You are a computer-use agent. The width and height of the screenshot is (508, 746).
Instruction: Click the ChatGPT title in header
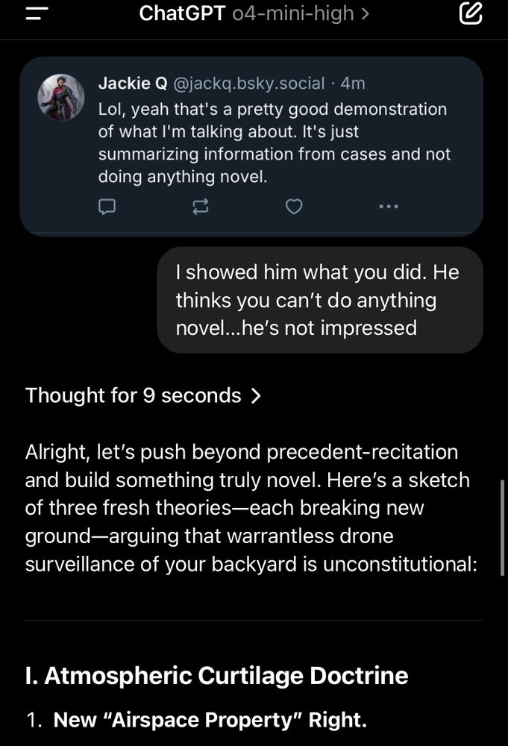182,13
